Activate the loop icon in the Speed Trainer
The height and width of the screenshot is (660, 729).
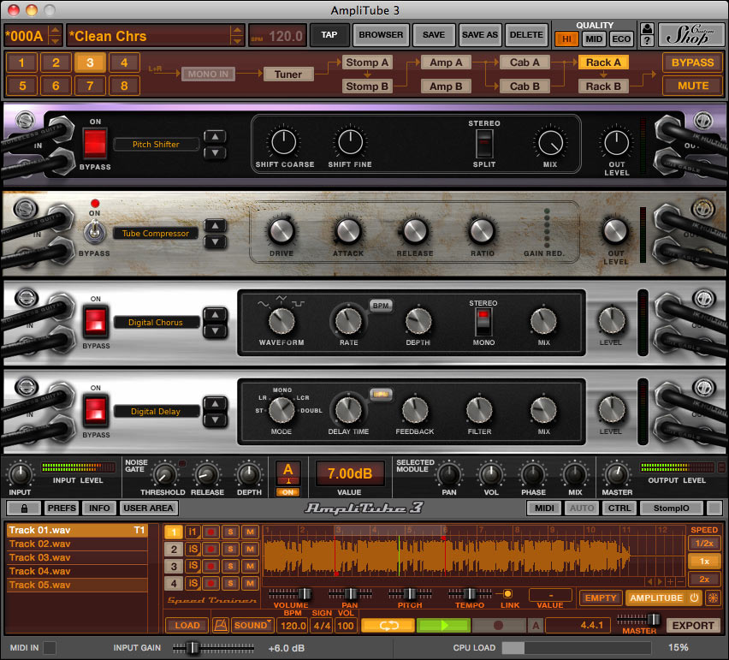tap(388, 626)
